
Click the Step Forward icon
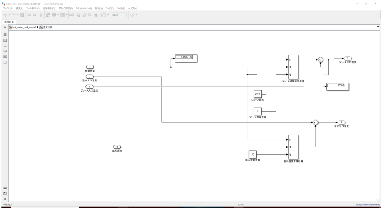[90, 15]
